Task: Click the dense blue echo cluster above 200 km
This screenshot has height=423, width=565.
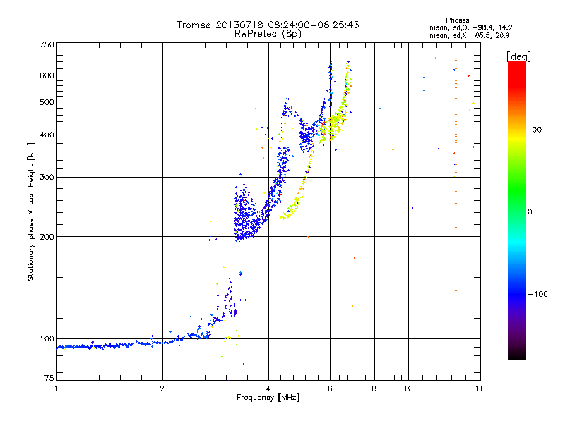Action: coord(246,216)
